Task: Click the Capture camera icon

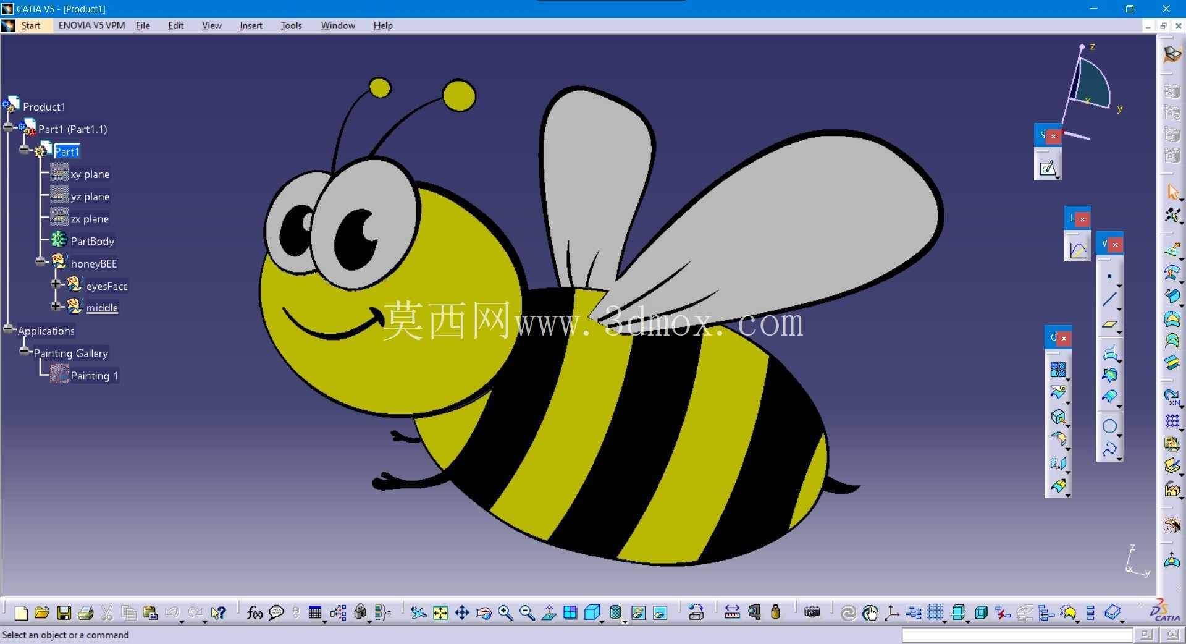Action: 812,612
